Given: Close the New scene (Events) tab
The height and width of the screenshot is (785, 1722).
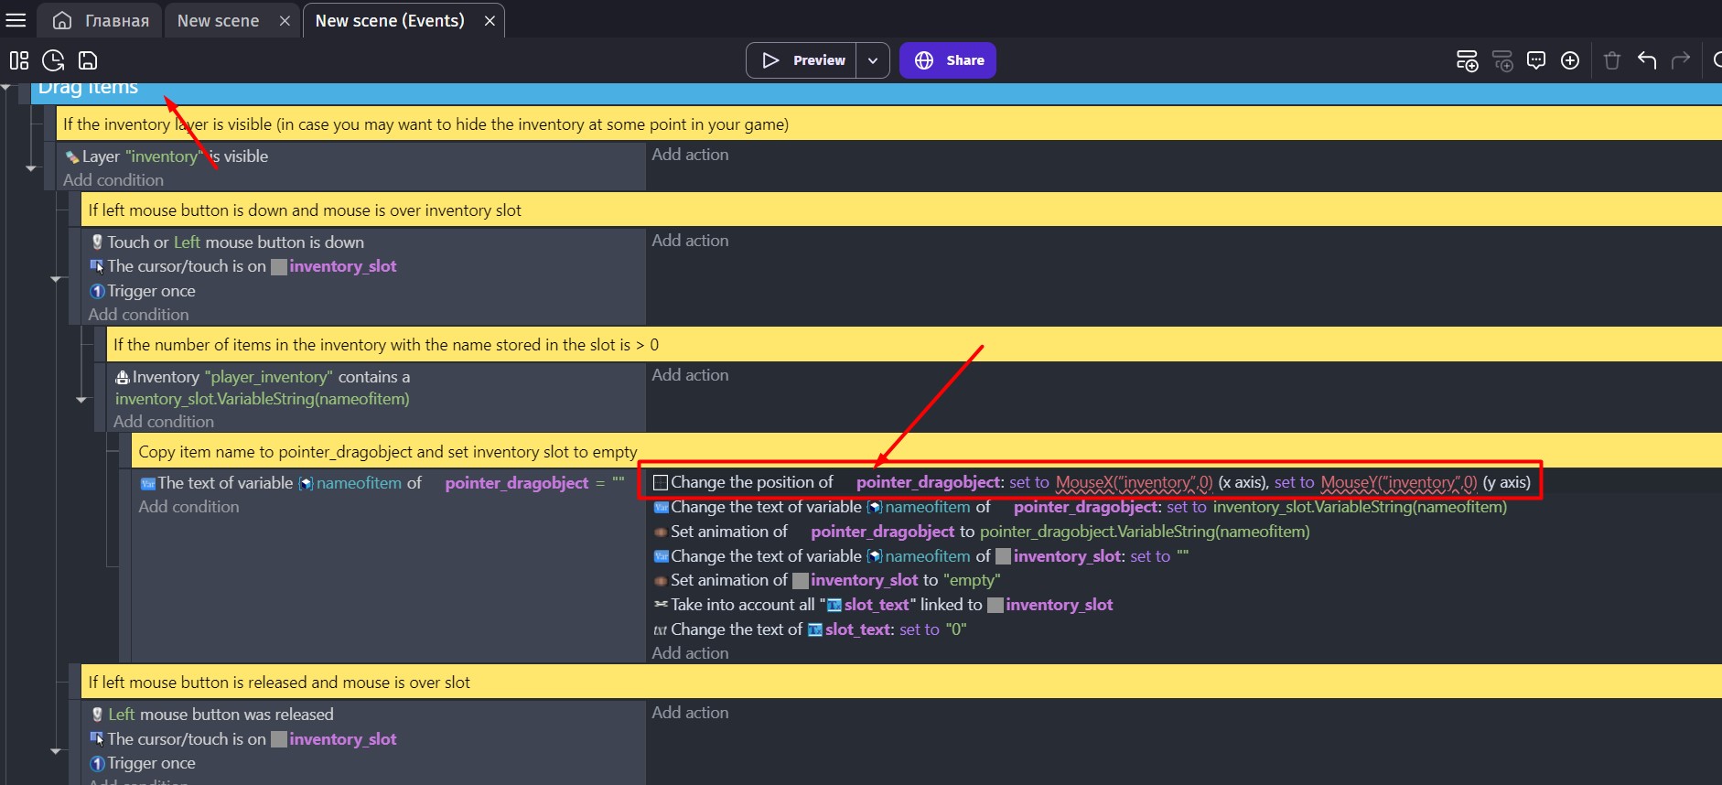Looking at the screenshot, I should (x=490, y=20).
